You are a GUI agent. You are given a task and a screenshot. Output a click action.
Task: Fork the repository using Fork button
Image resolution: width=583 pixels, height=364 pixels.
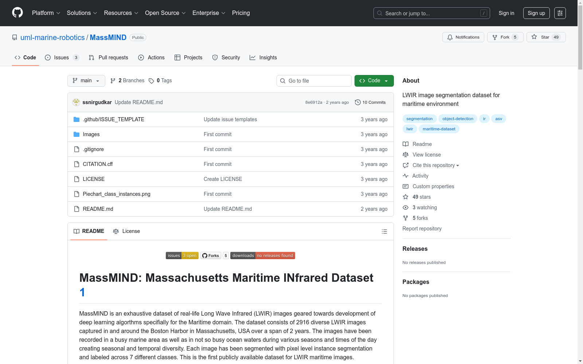(505, 37)
